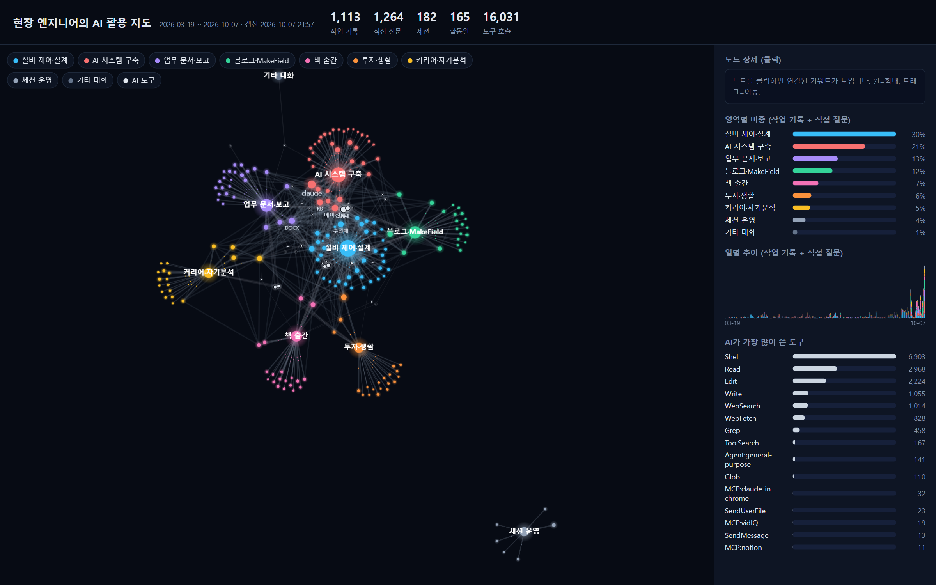This screenshot has width=936, height=585.
Task: Select the 책 출간 hub node
Action: click(x=297, y=336)
